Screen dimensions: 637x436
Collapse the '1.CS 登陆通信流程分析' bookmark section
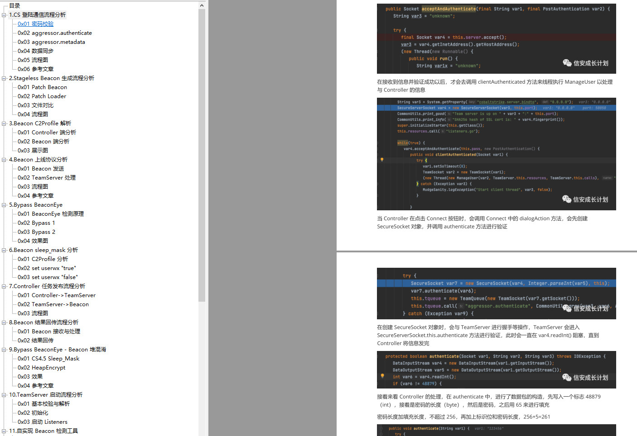click(x=4, y=15)
